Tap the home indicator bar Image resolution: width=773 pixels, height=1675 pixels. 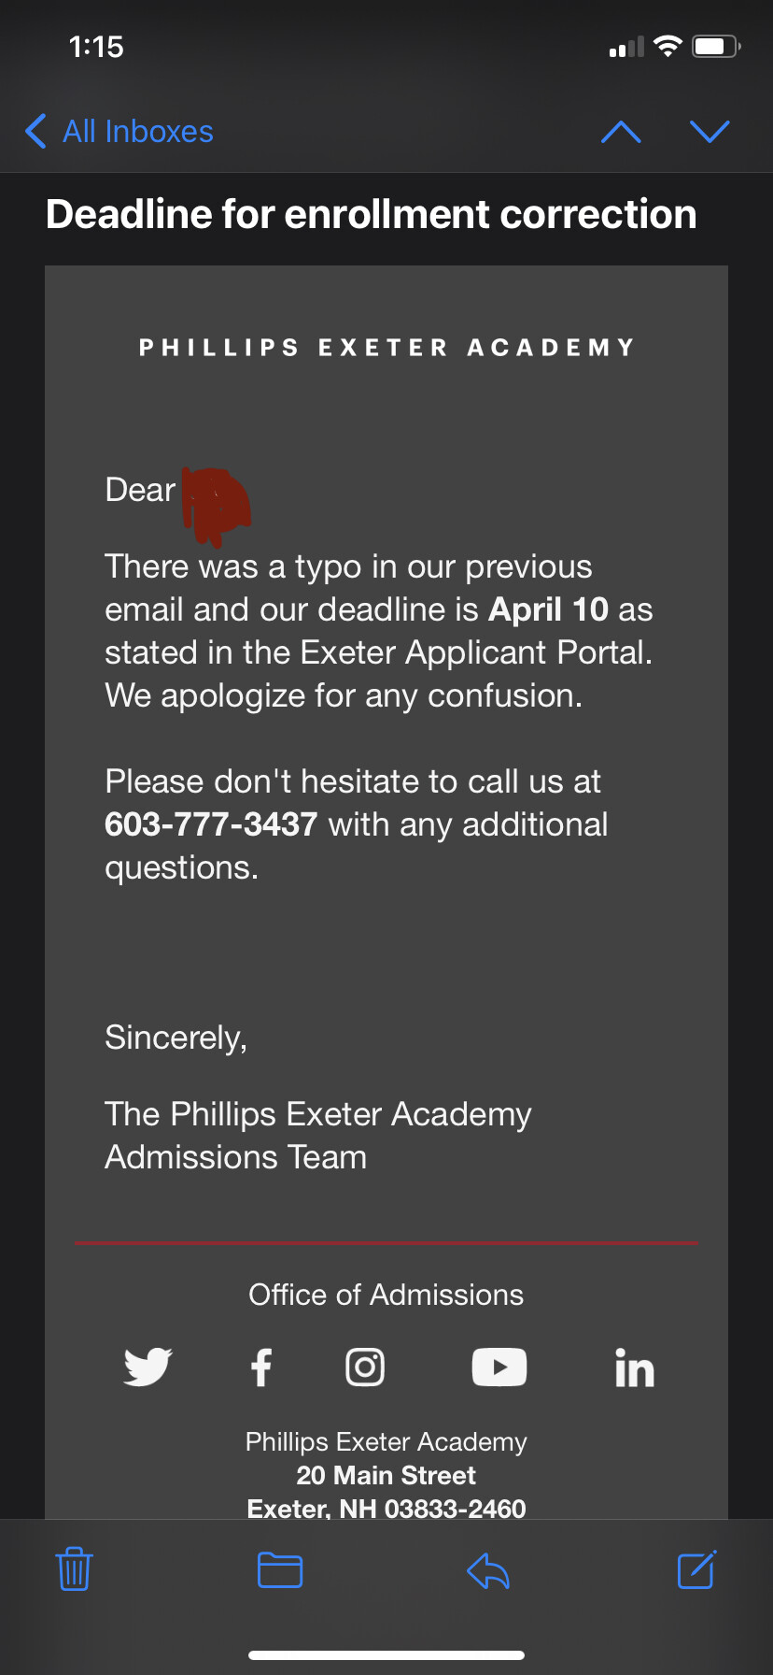point(386,1654)
